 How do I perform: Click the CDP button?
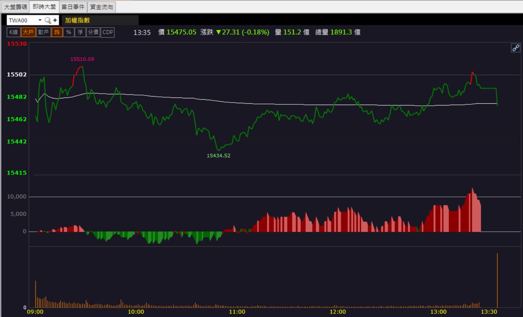click(108, 32)
